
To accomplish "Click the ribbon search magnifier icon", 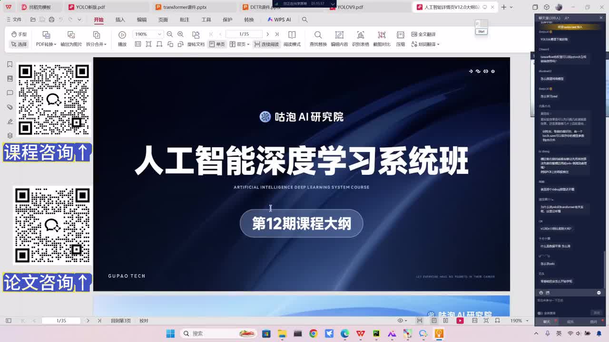I will [305, 19].
